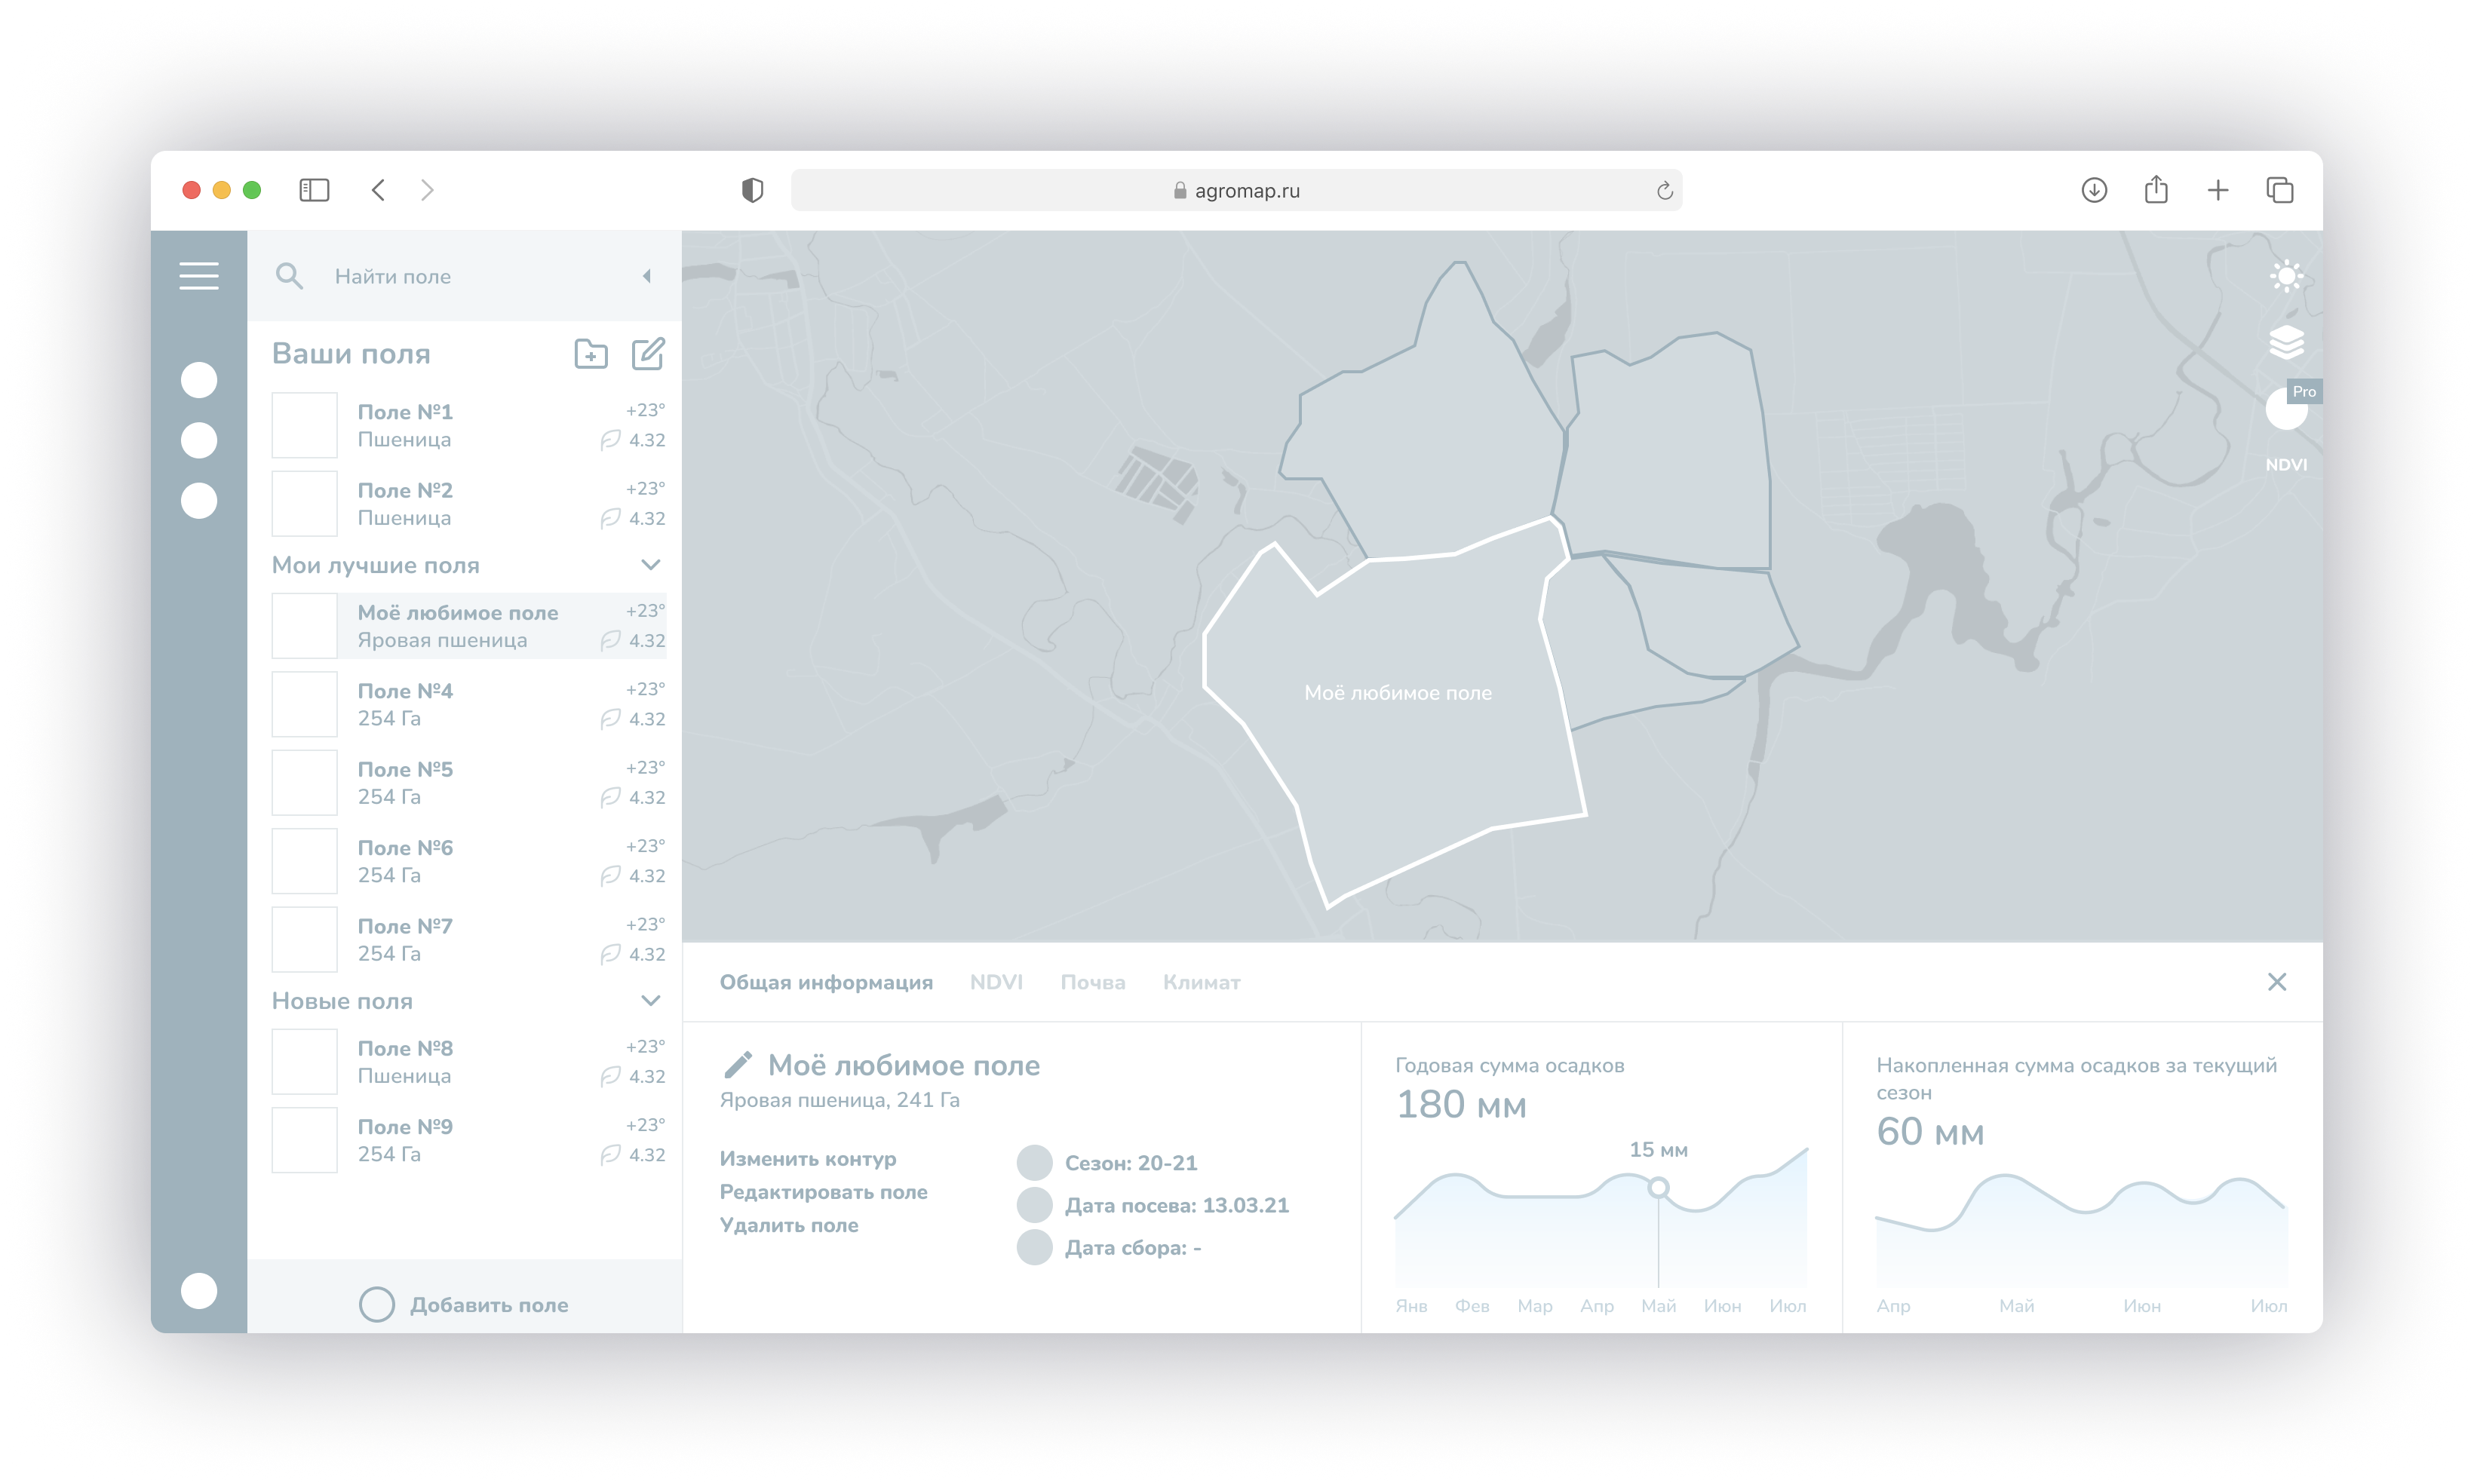Click the pencil icon next to Моё любимое поле title
The width and height of the screenshot is (2474, 1484).
tap(737, 1066)
